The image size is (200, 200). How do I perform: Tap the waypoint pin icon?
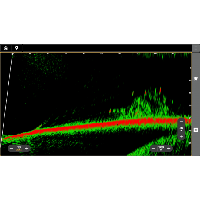click(x=17, y=48)
